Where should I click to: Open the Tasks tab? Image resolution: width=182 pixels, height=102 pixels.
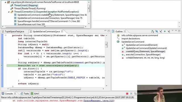(26, 93)
